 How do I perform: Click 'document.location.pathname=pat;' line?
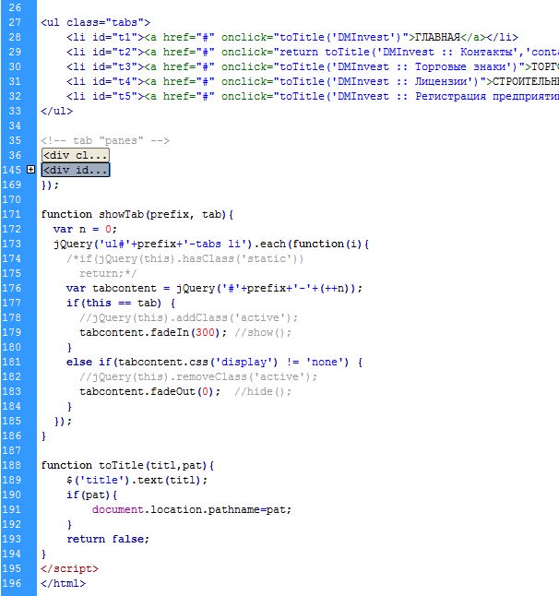(x=192, y=509)
